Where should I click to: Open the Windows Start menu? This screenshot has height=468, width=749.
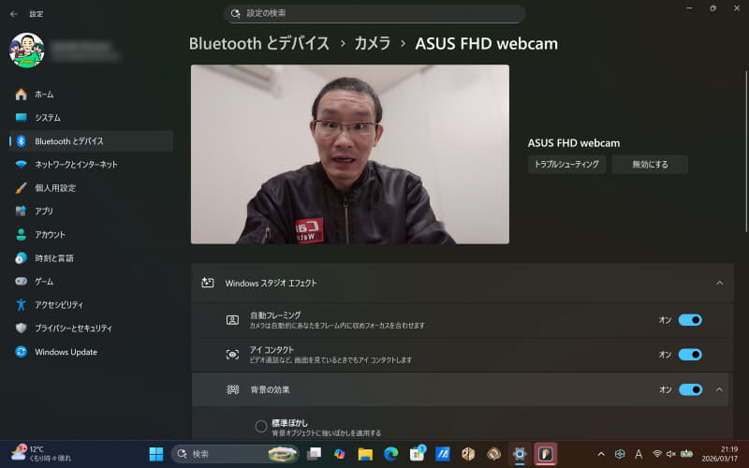(156, 454)
